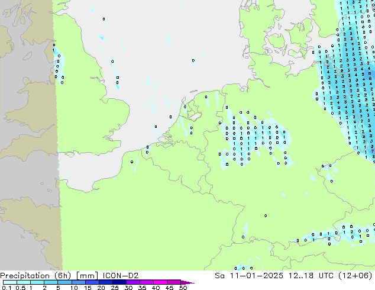The image size is (375, 290).
Task: Click the '0.5' legend tick label
Action: point(20,288)
